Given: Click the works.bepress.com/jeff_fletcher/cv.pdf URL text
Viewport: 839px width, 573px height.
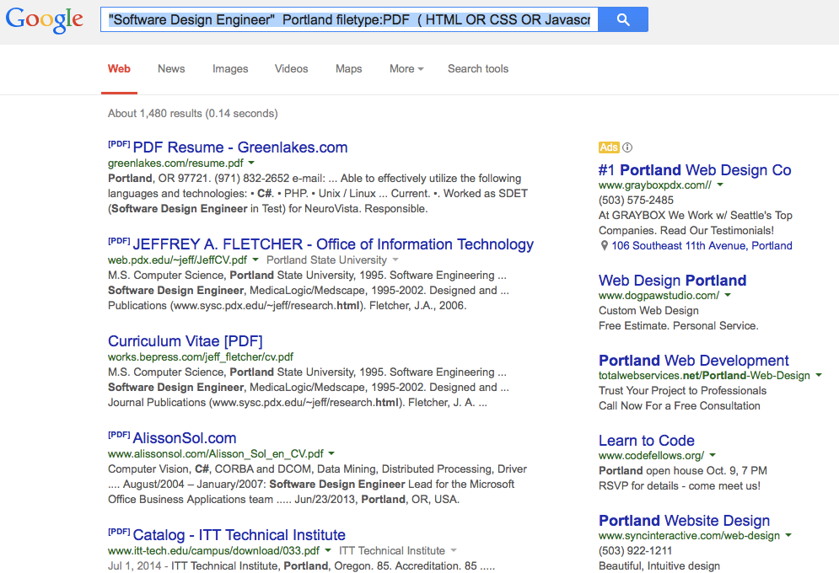Looking at the screenshot, I should (201, 356).
